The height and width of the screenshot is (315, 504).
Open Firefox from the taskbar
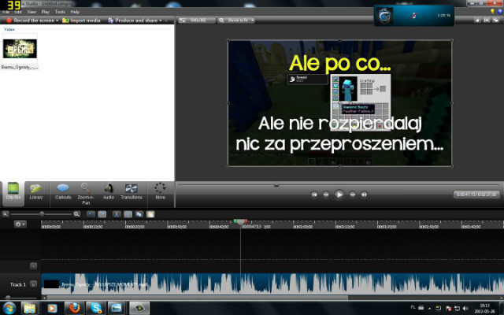[74, 308]
